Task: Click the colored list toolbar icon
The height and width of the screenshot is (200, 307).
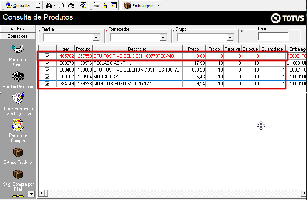Action: [114, 5]
